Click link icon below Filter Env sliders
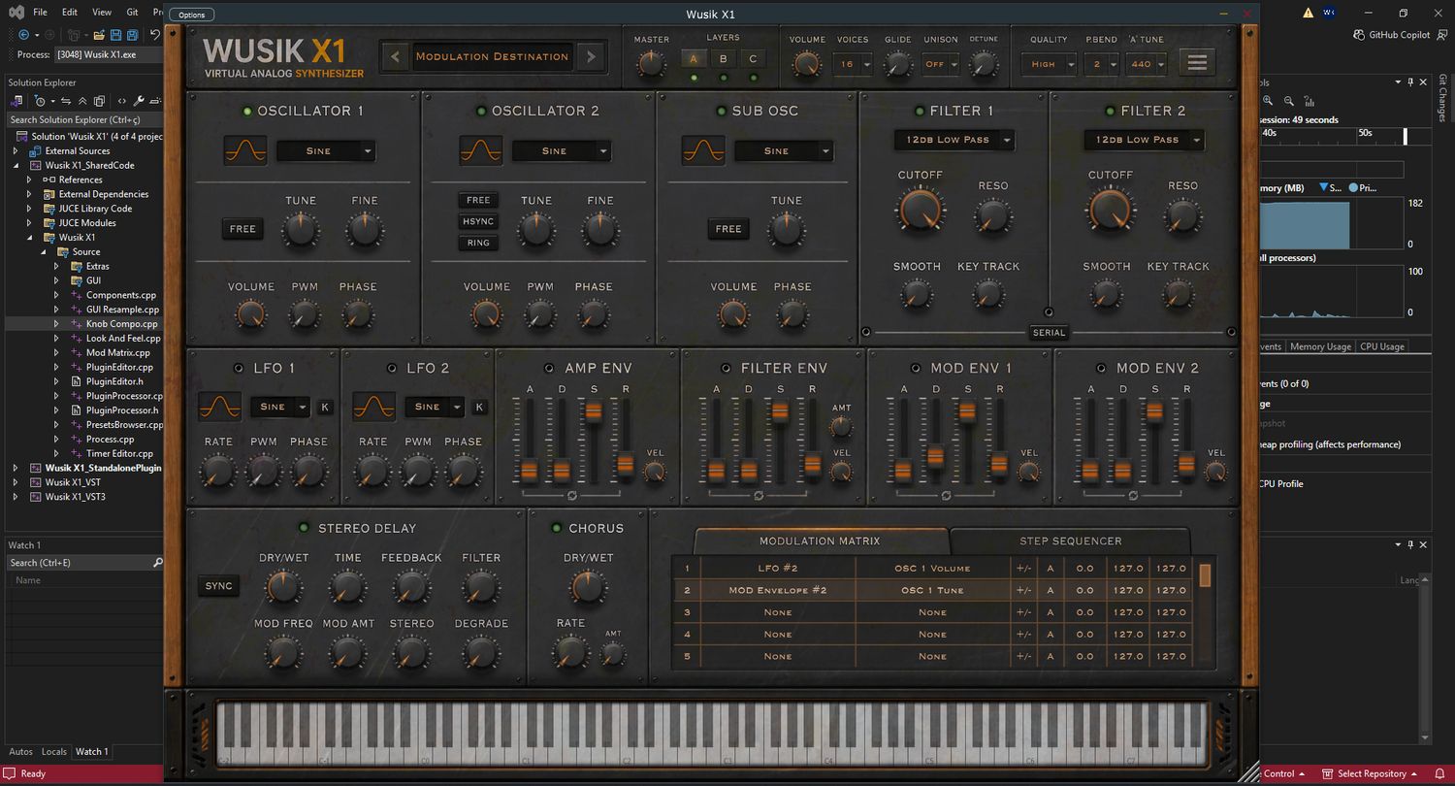1455x786 pixels. pos(759,496)
